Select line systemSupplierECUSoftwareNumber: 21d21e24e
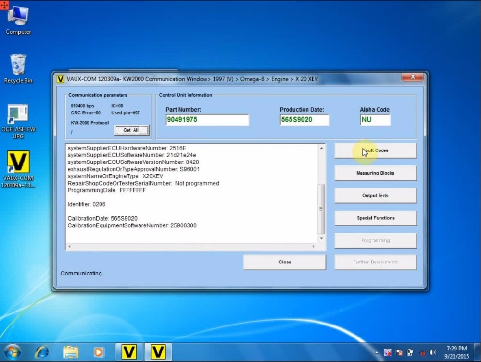The image size is (481, 362). tap(132, 155)
